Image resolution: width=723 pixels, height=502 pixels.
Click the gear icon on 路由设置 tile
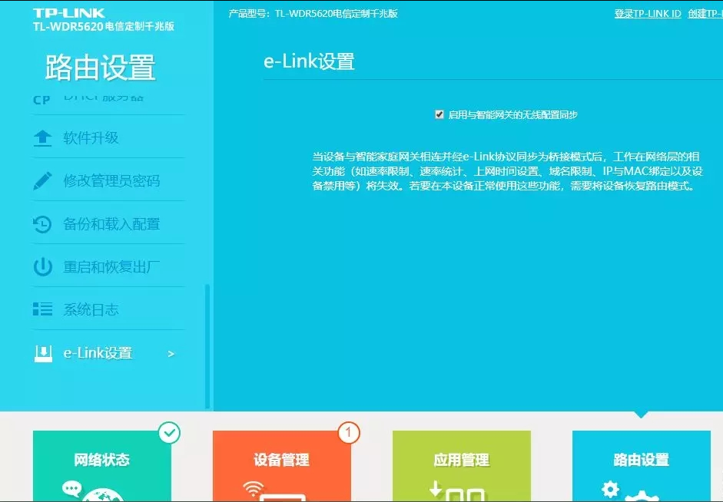609,489
